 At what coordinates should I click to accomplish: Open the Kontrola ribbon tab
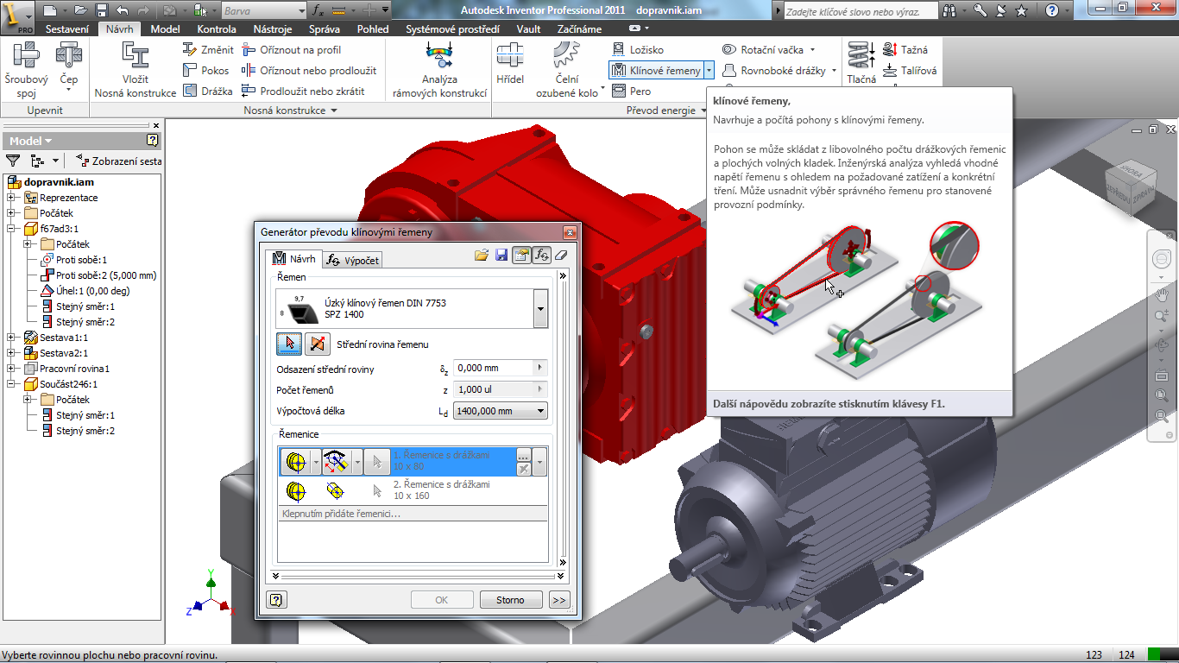(x=217, y=28)
